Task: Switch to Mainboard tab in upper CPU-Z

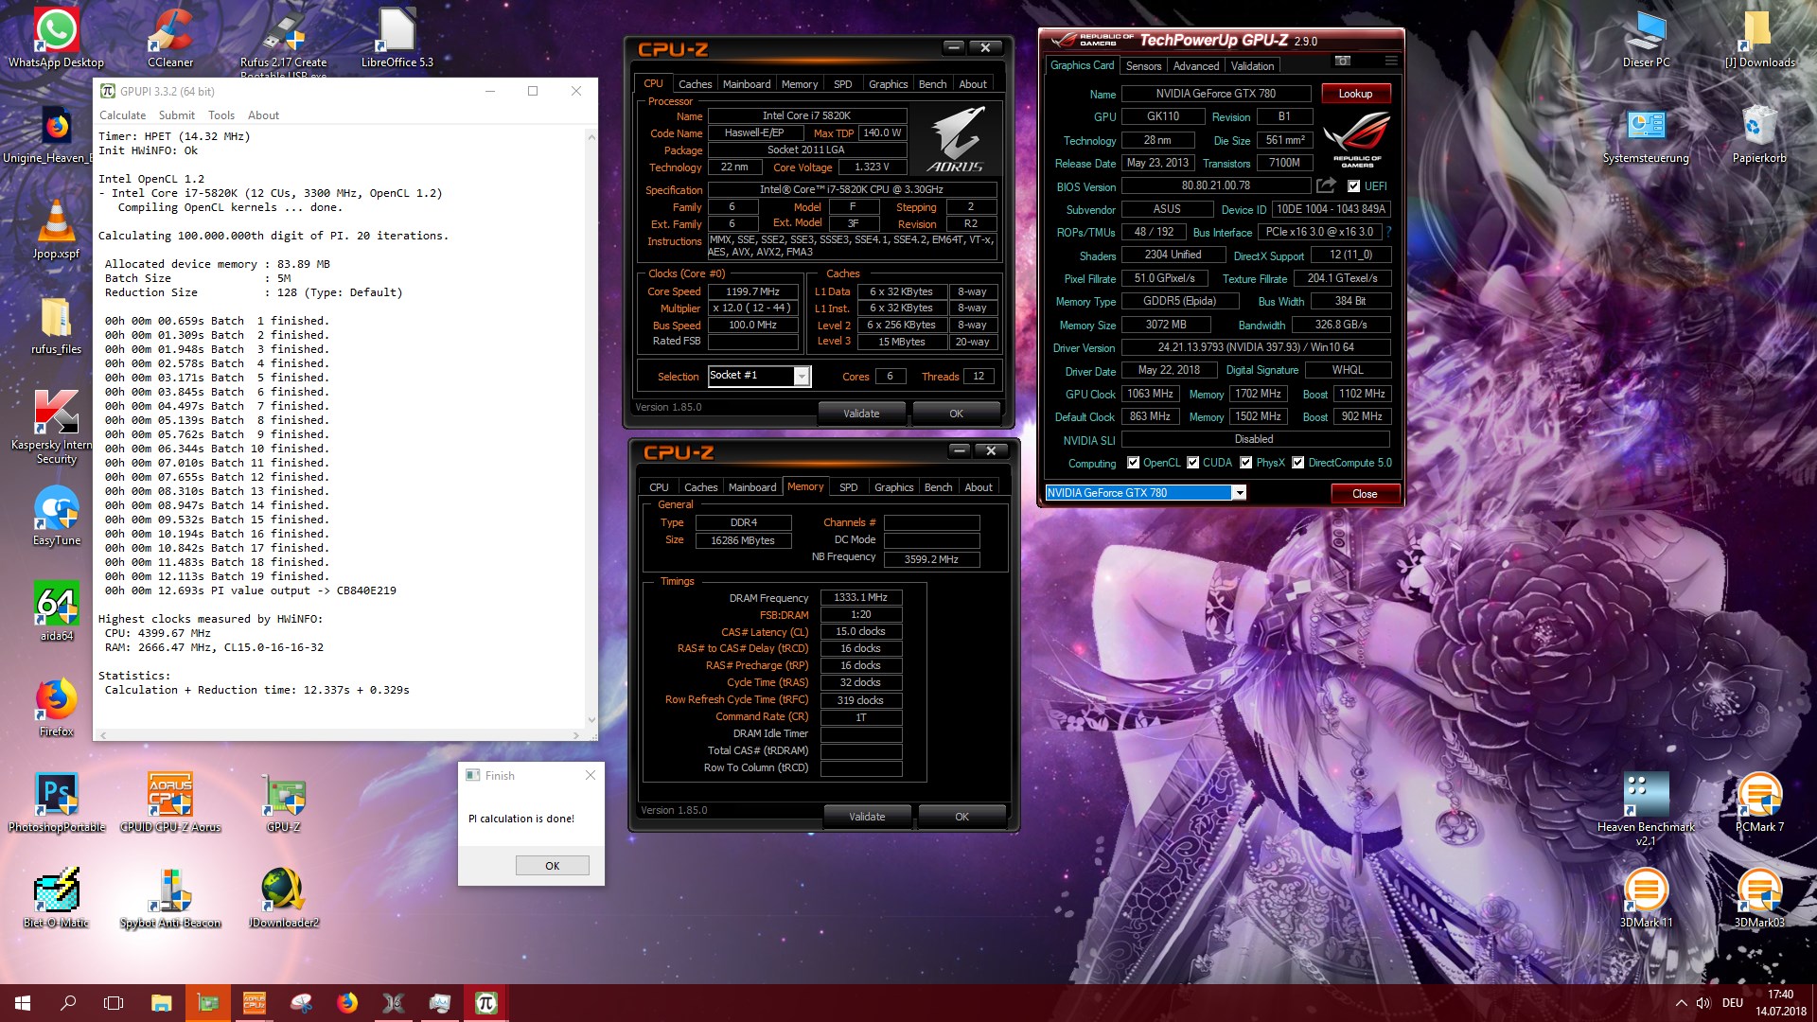Action: point(747,84)
